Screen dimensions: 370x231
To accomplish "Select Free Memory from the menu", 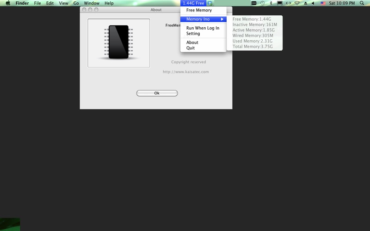I will (x=199, y=10).
